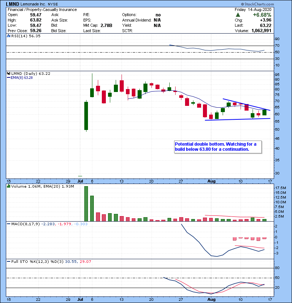This screenshot has height=303, width=292.
Task: Click the 95 mark on the price axis
Action: tap(277, 75)
